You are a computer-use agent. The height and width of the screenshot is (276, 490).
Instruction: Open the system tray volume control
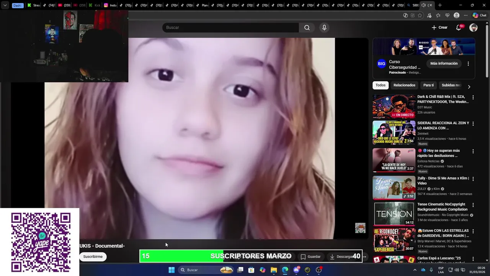point(456,270)
